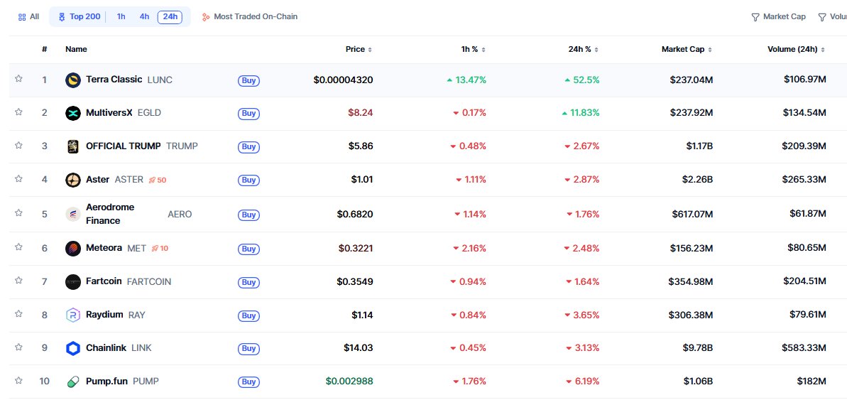Star Meteora row
This screenshot has width=847, height=400.
[x=18, y=247]
